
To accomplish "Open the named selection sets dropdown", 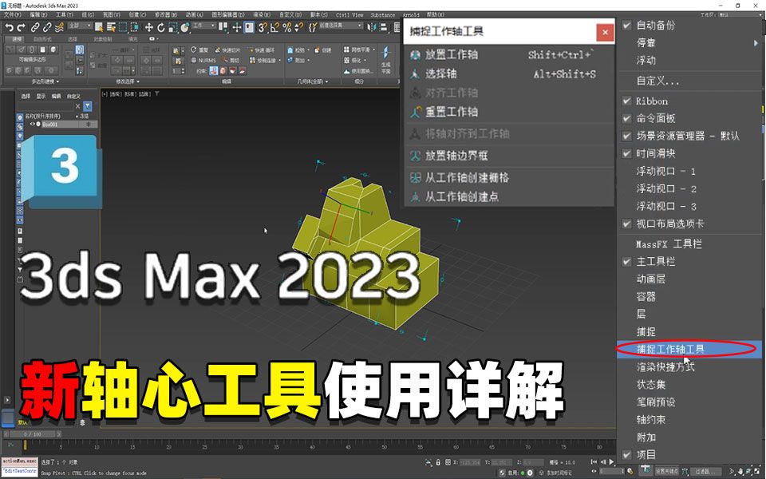I will (341, 26).
